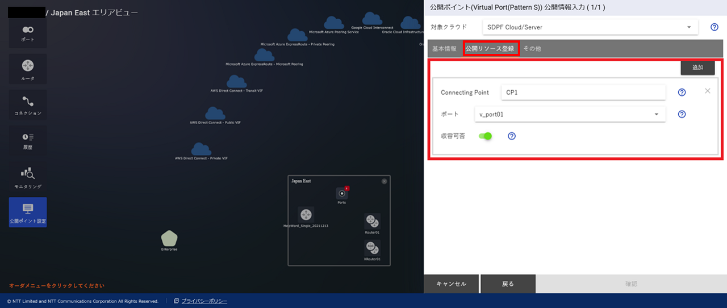Open the コネクション menu in the sidebar
727x308 pixels.
(28, 104)
